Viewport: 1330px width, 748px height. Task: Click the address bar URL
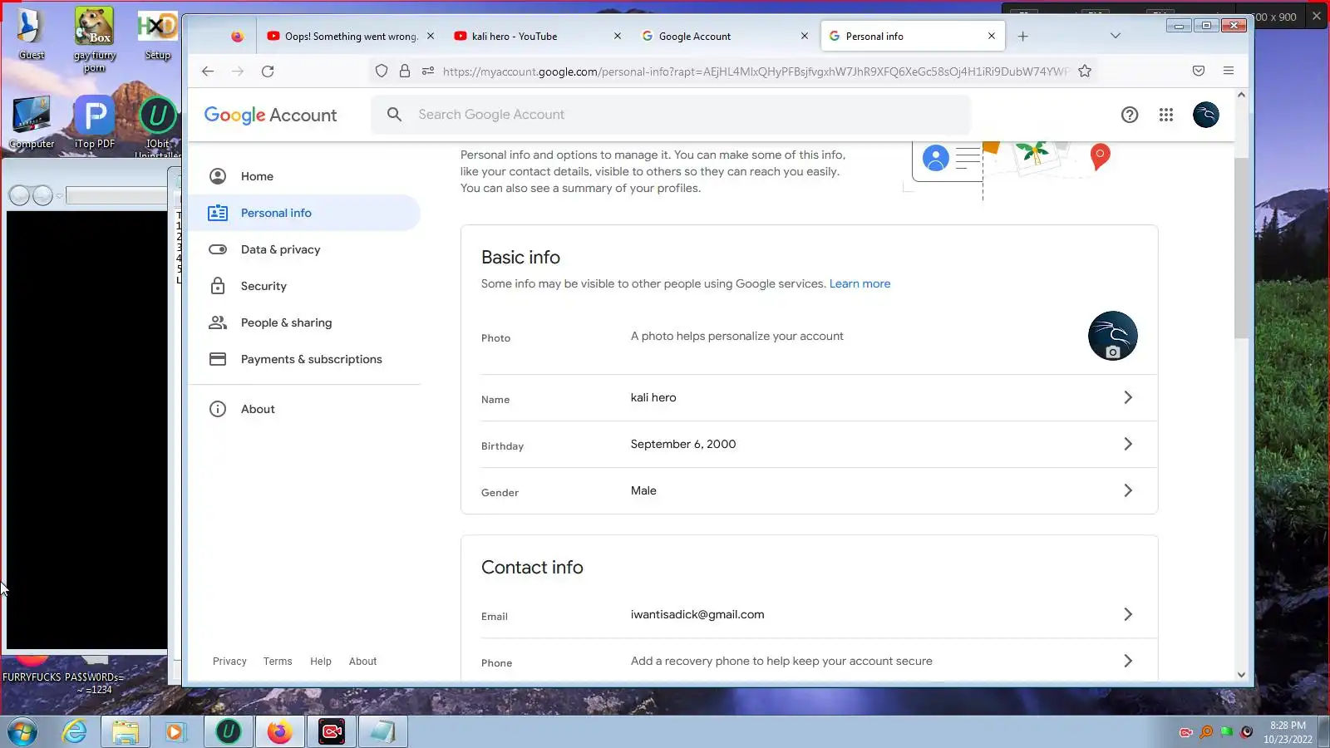(756, 71)
